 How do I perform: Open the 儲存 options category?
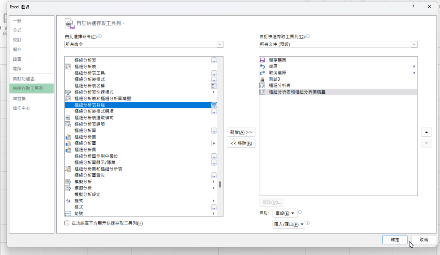[31, 49]
